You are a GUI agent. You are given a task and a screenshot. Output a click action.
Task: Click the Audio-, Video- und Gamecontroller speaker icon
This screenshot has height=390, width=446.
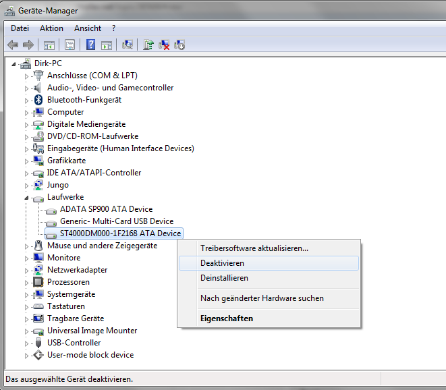38,88
